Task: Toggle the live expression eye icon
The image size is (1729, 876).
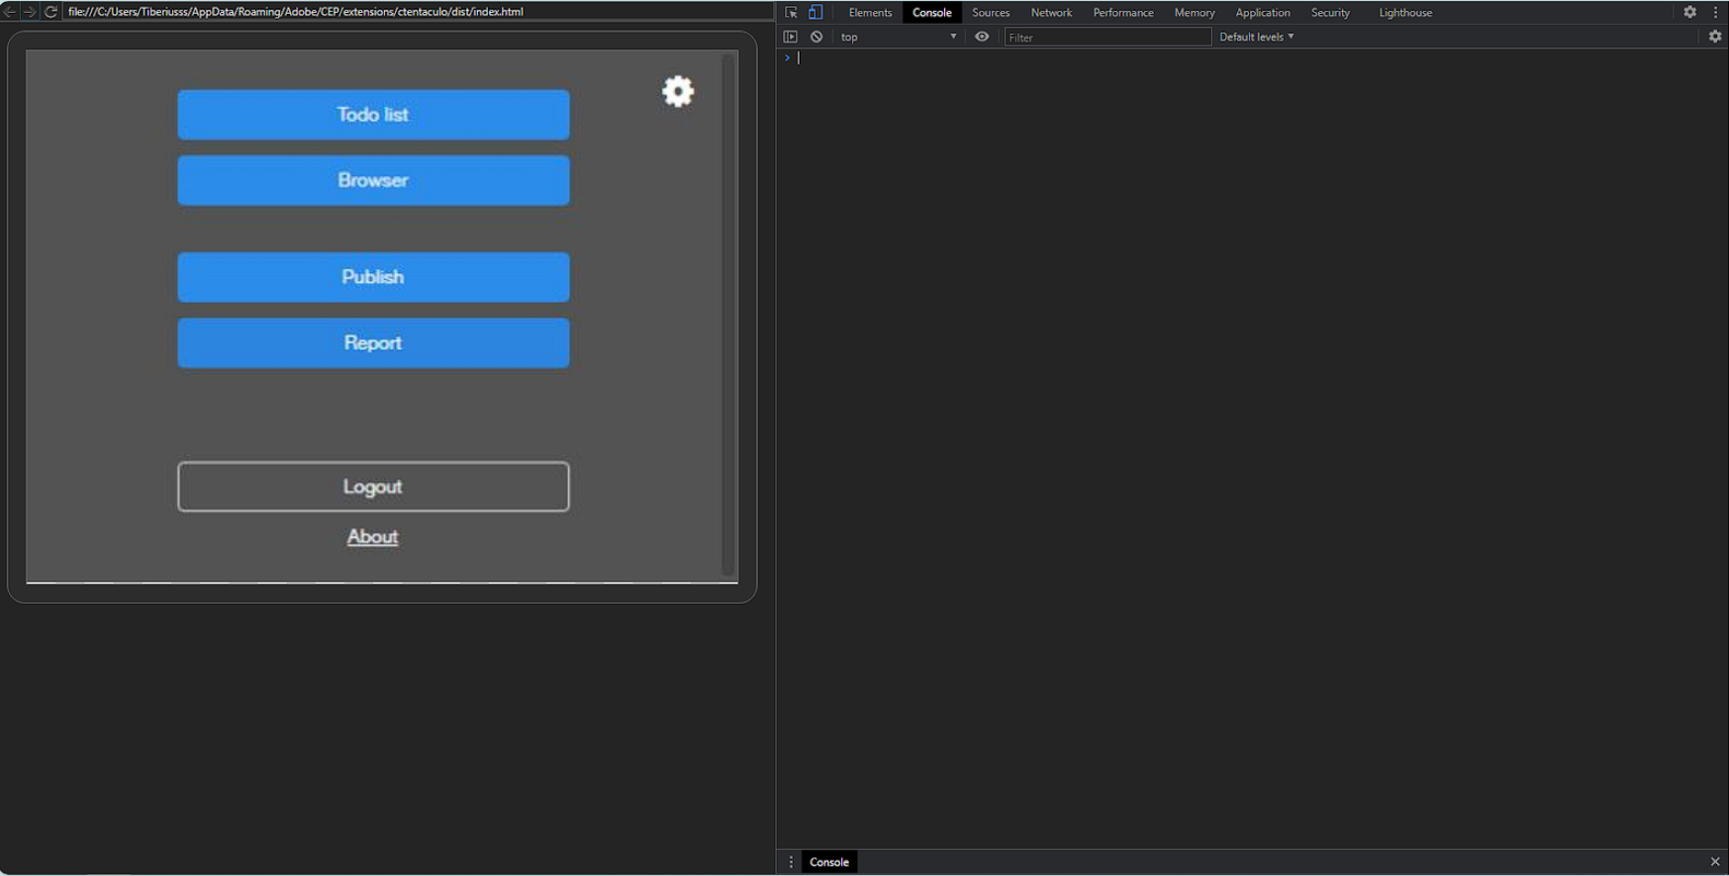Action: (x=982, y=37)
